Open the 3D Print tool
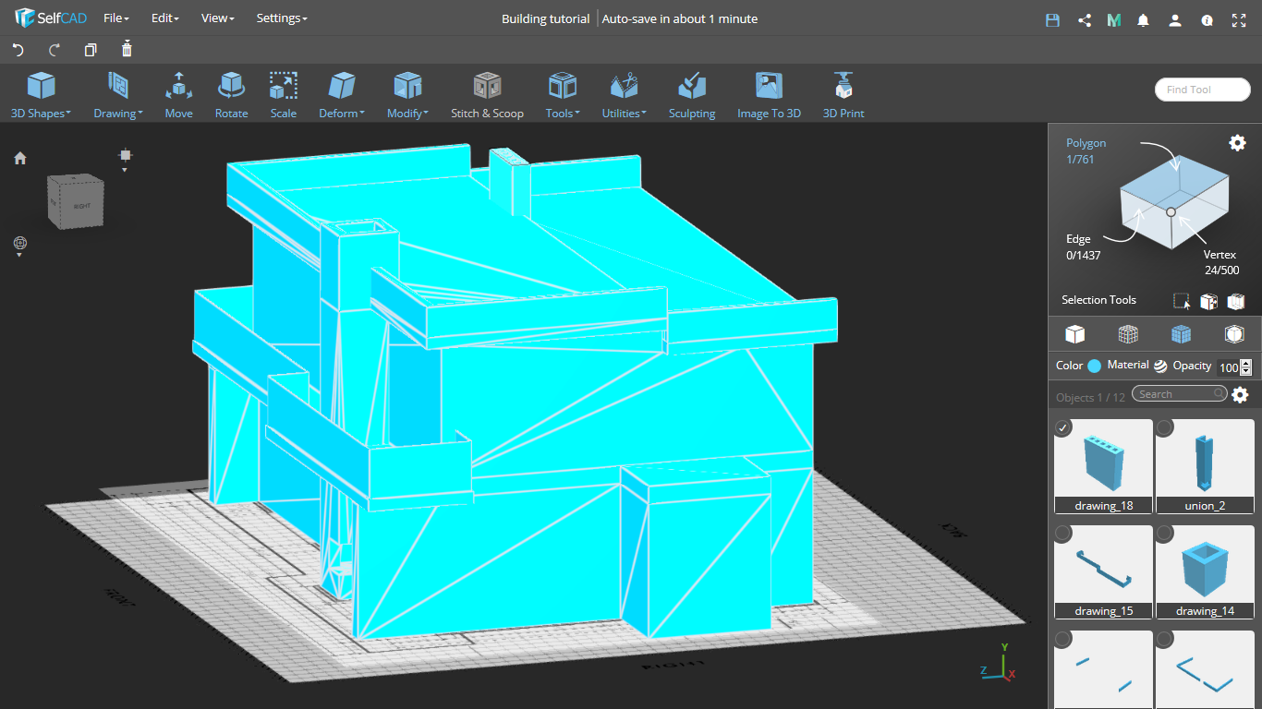This screenshot has width=1262, height=709. click(843, 96)
